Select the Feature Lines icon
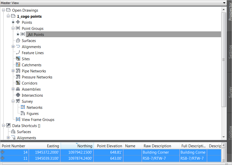 [17, 53]
